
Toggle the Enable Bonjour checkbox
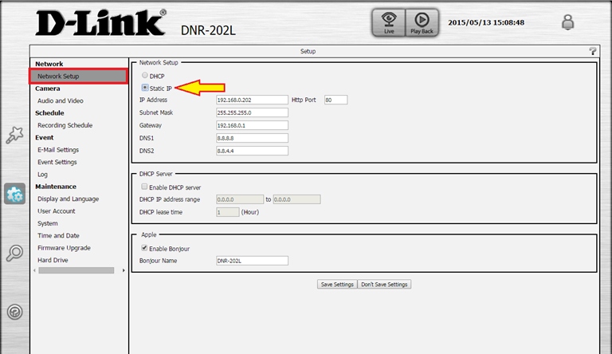144,249
